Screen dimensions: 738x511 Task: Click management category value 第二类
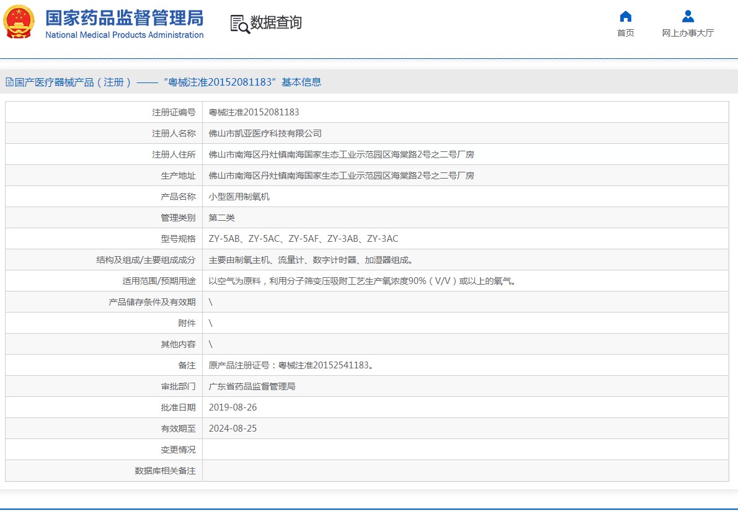pyautogui.click(x=221, y=218)
